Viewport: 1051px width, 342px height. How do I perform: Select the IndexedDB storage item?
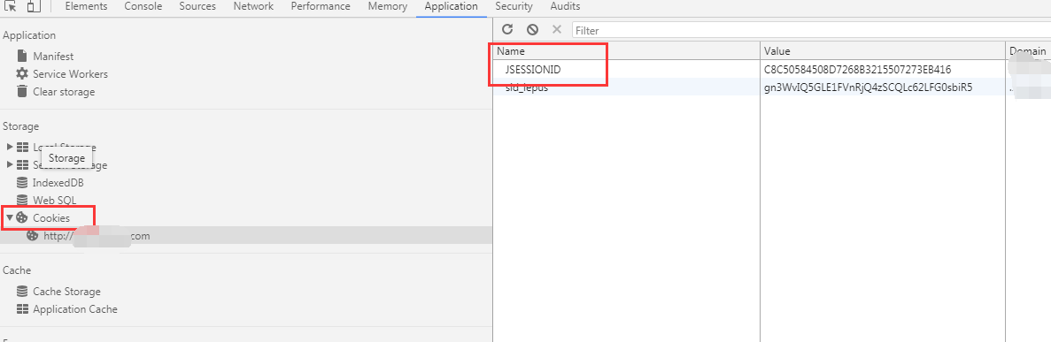click(x=50, y=182)
